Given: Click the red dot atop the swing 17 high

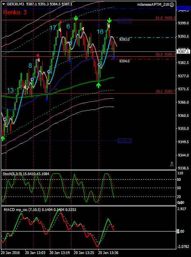Looking at the screenshot, I should click(x=60, y=22).
